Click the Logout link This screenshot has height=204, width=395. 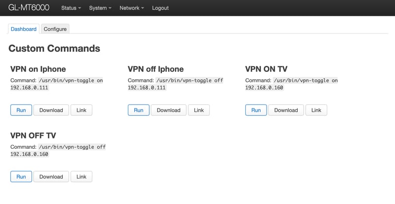[160, 8]
